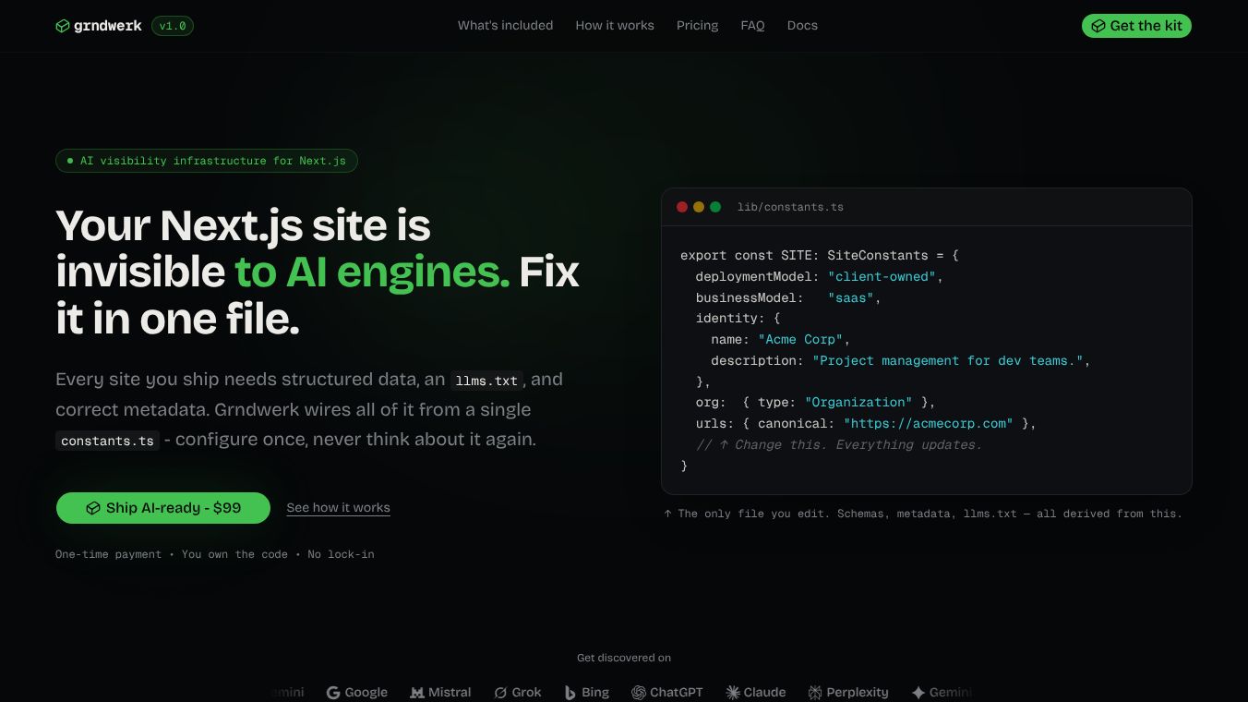Click the inline llms.txt code chip

click(486, 381)
